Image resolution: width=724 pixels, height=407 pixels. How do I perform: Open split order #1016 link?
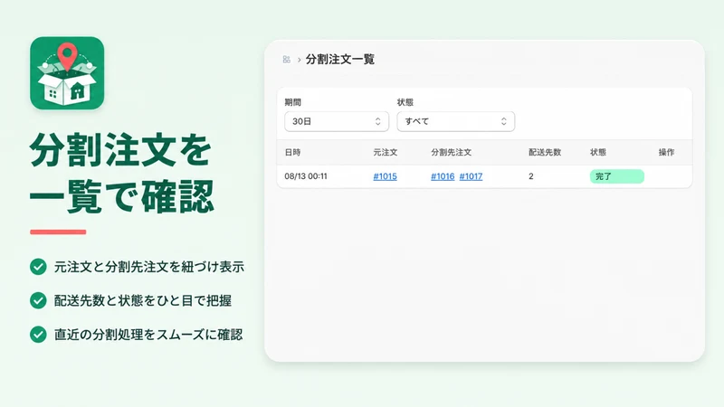click(443, 176)
